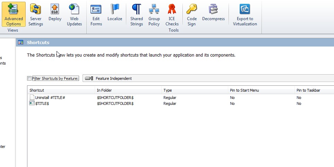334x167 pixels.
Task: Click the Deploy ribbon icon
Action: click(x=55, y=12)
